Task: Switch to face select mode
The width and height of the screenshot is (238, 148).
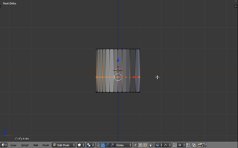Action: click(145, 145)
